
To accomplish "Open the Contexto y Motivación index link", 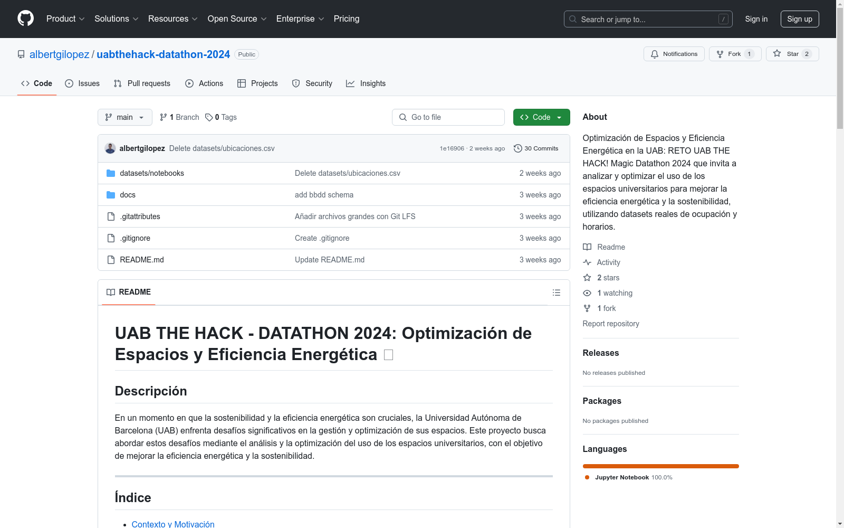I will (173, 524).
